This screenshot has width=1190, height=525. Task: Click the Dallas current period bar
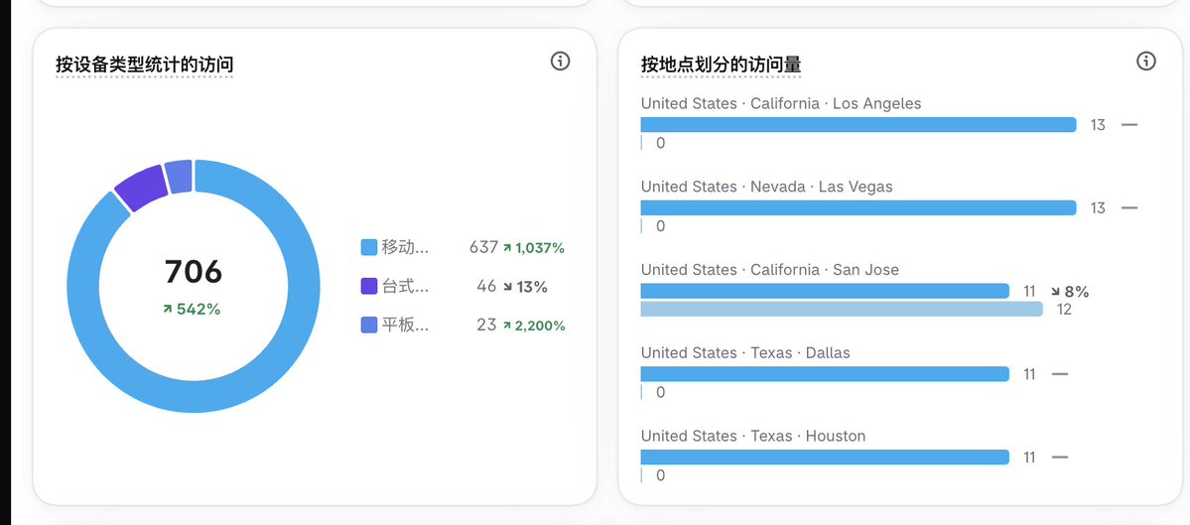pyautogui.click(x=825, y=374)
